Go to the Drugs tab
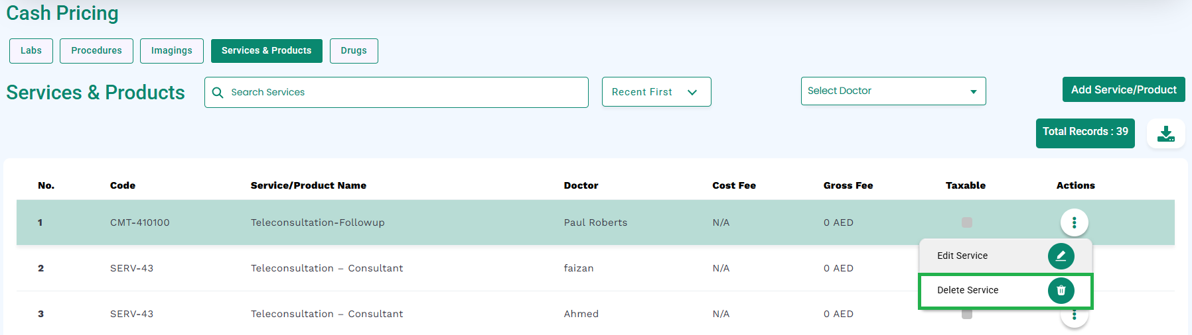Image resolution: width=1192 pixels, height=335 pixels. pyautogui.click(x=354, y=51)
